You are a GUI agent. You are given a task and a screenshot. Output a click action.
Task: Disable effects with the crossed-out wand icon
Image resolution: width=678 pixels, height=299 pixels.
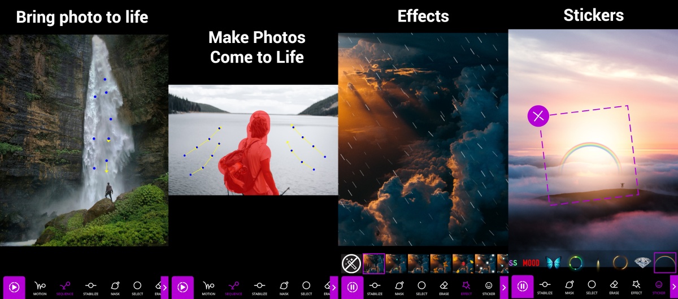click(x=351, y=263)
